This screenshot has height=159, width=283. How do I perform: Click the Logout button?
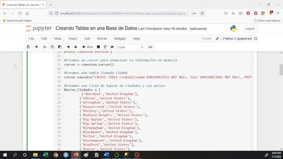[x=250, y=28]
